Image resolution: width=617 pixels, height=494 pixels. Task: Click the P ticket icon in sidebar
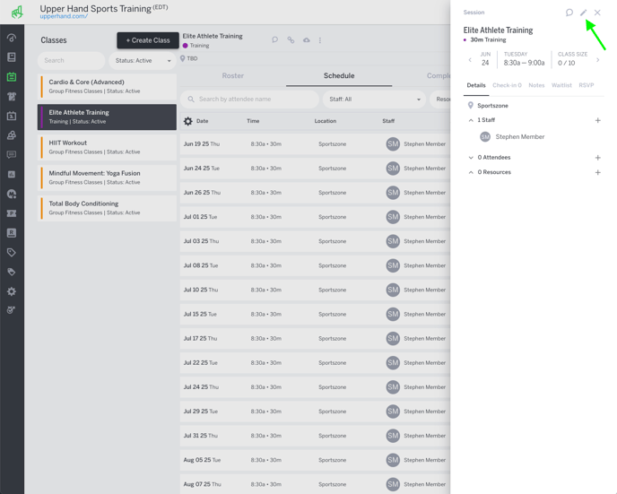[x=12, y=213]
